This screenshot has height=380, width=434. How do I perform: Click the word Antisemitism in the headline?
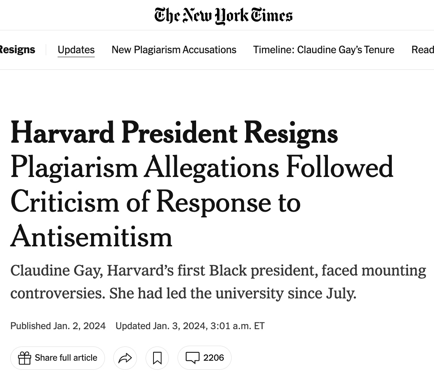[x=91, y=237]
